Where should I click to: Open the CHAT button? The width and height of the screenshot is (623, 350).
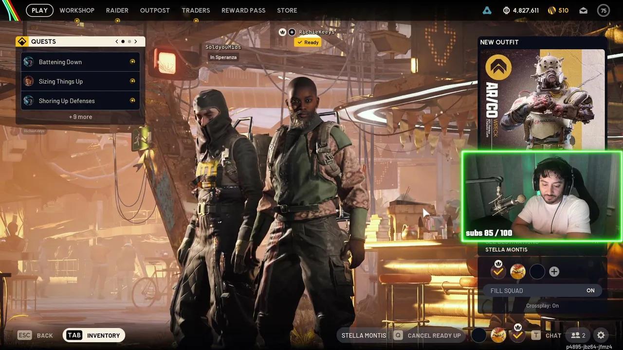coord(547,335)
